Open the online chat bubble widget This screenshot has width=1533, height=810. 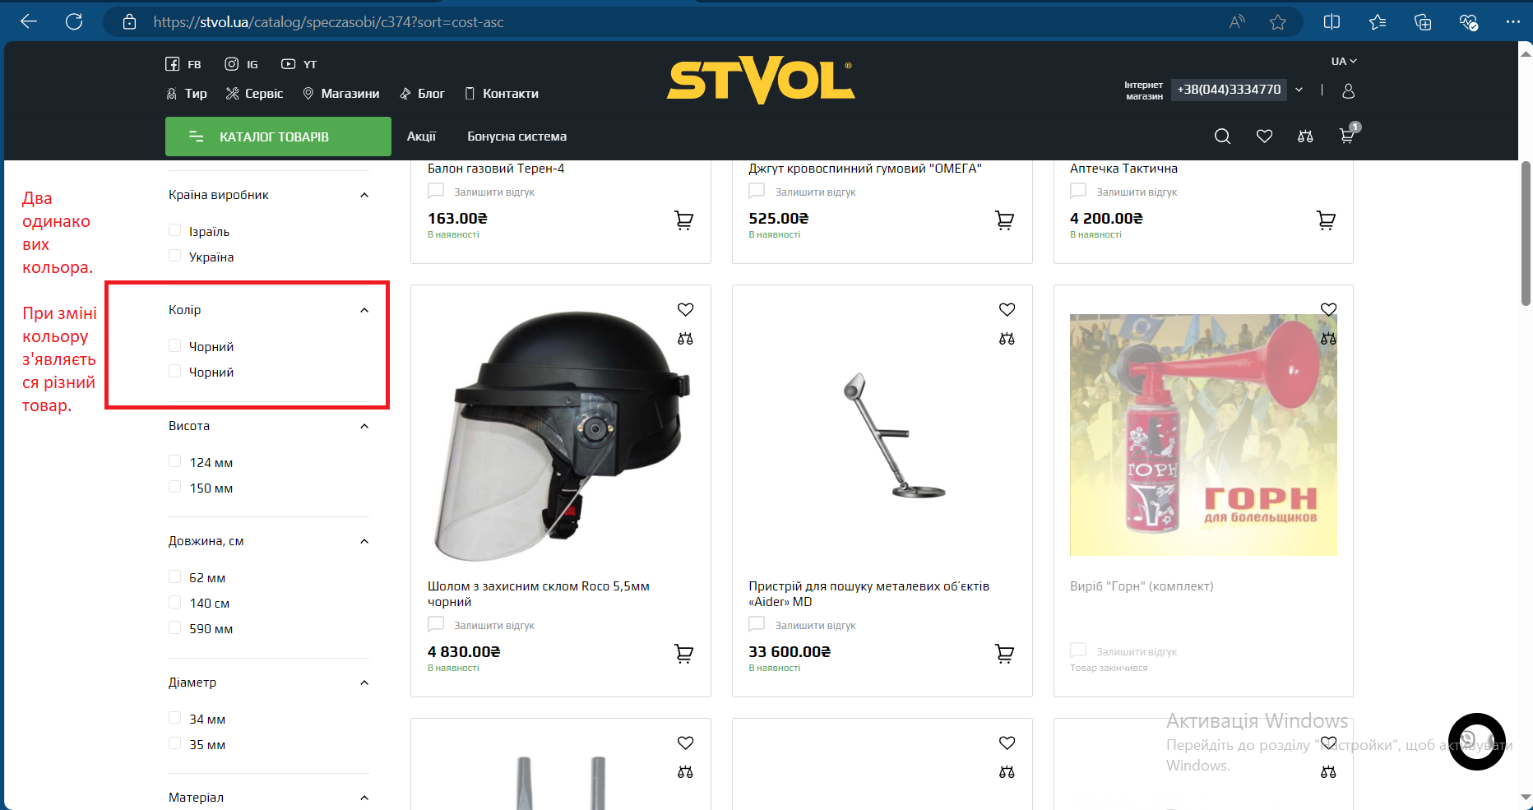(x=1476, y=741)
